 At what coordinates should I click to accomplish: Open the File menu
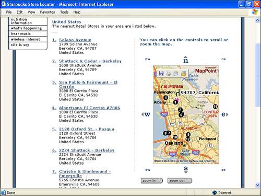(x=9, y=12)
